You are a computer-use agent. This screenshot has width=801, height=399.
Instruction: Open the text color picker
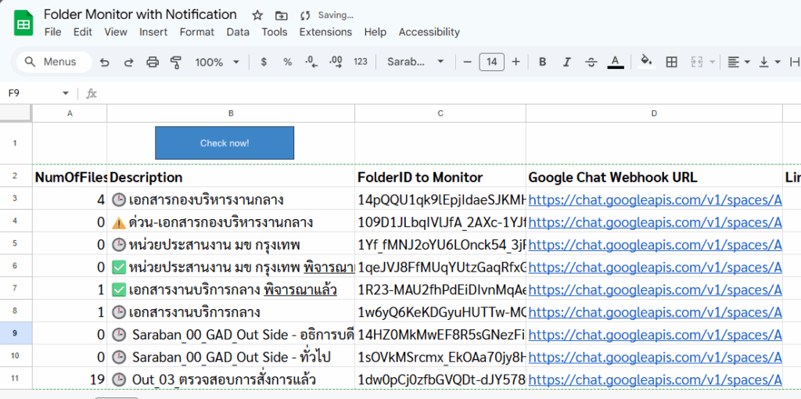[616, 62]
